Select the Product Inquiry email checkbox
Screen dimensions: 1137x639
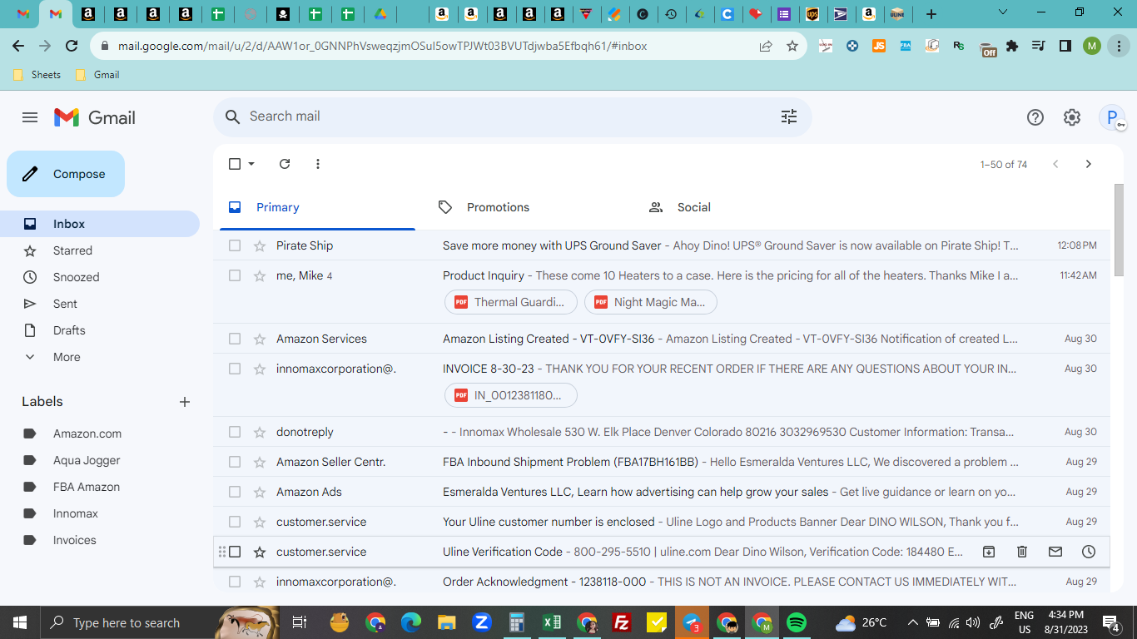click(x=235, y=275)
